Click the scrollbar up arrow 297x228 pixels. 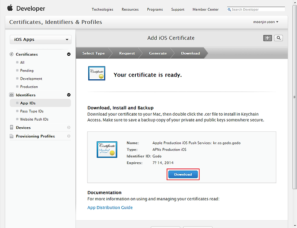click(295, 2)
